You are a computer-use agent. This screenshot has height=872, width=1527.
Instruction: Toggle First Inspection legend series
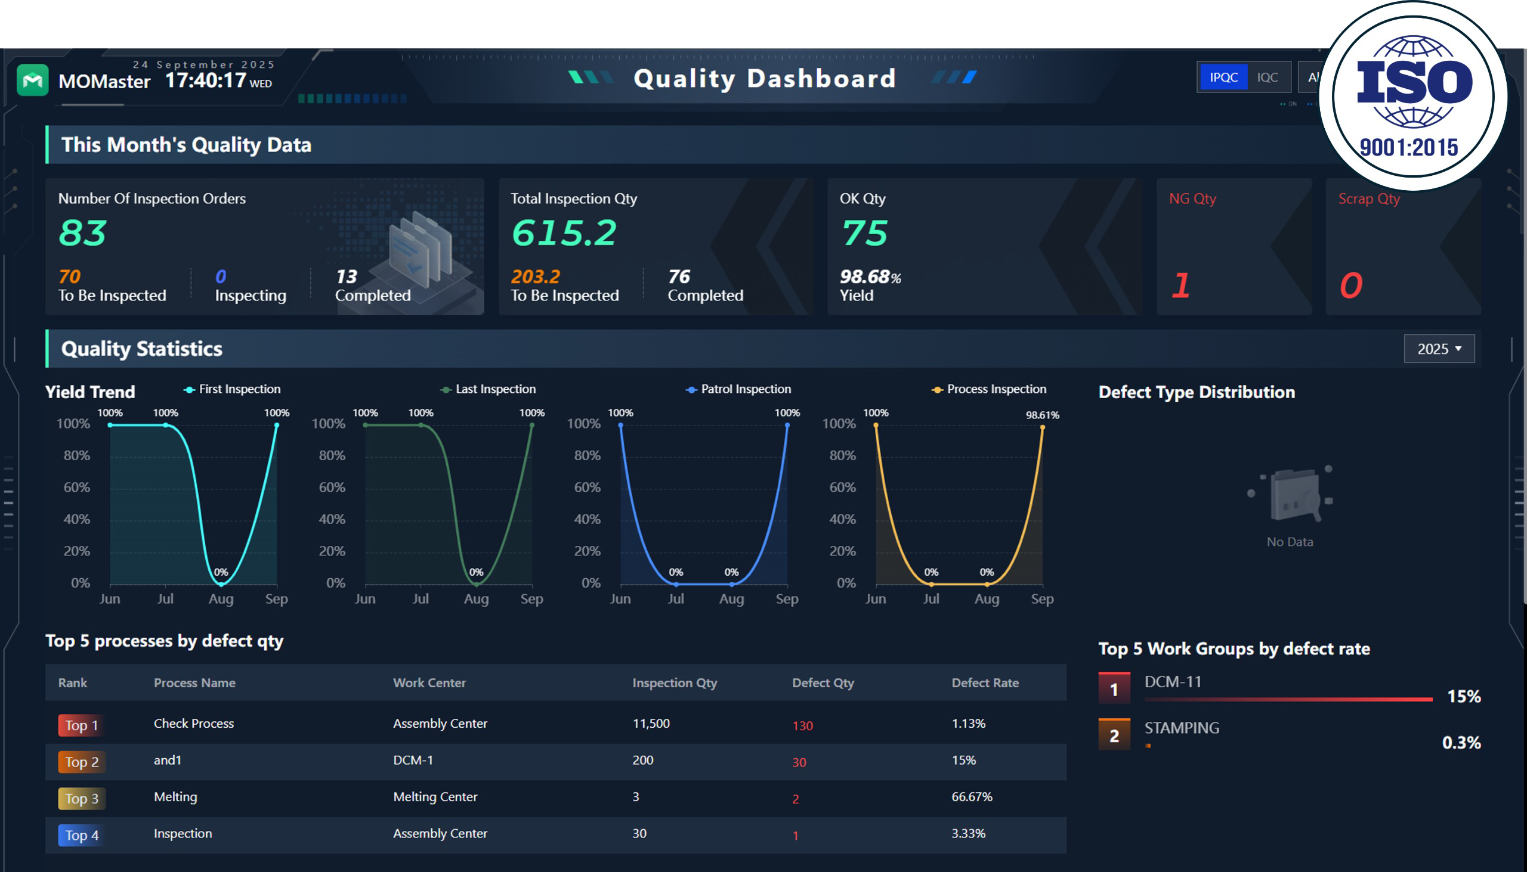232,389
